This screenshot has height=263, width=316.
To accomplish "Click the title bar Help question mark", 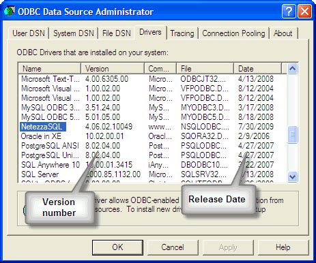I will [289, 12].
